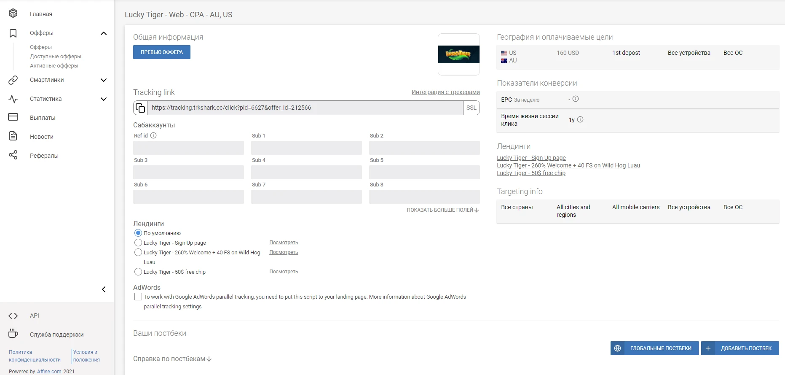Open Рефералы in the sidebar
Screen dimensions: 785x375
click(44, 156)
